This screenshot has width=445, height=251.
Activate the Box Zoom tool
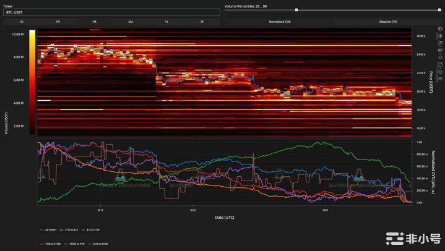coord(440,43)
